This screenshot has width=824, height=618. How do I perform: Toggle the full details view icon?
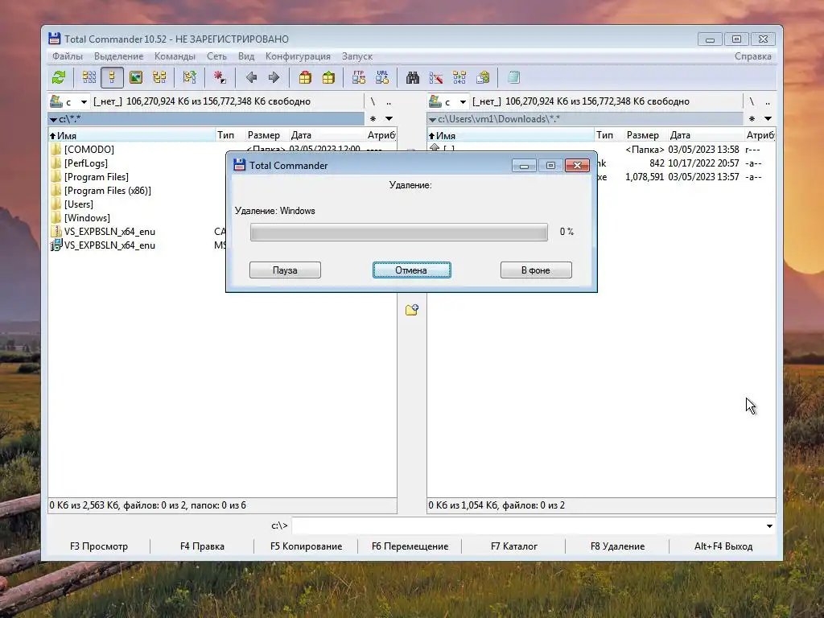tap(112, 78)
